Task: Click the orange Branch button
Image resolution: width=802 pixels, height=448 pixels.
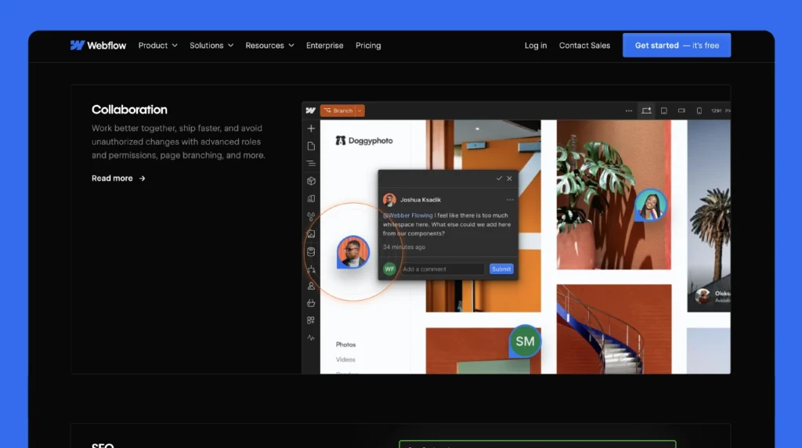Action: 338,110
